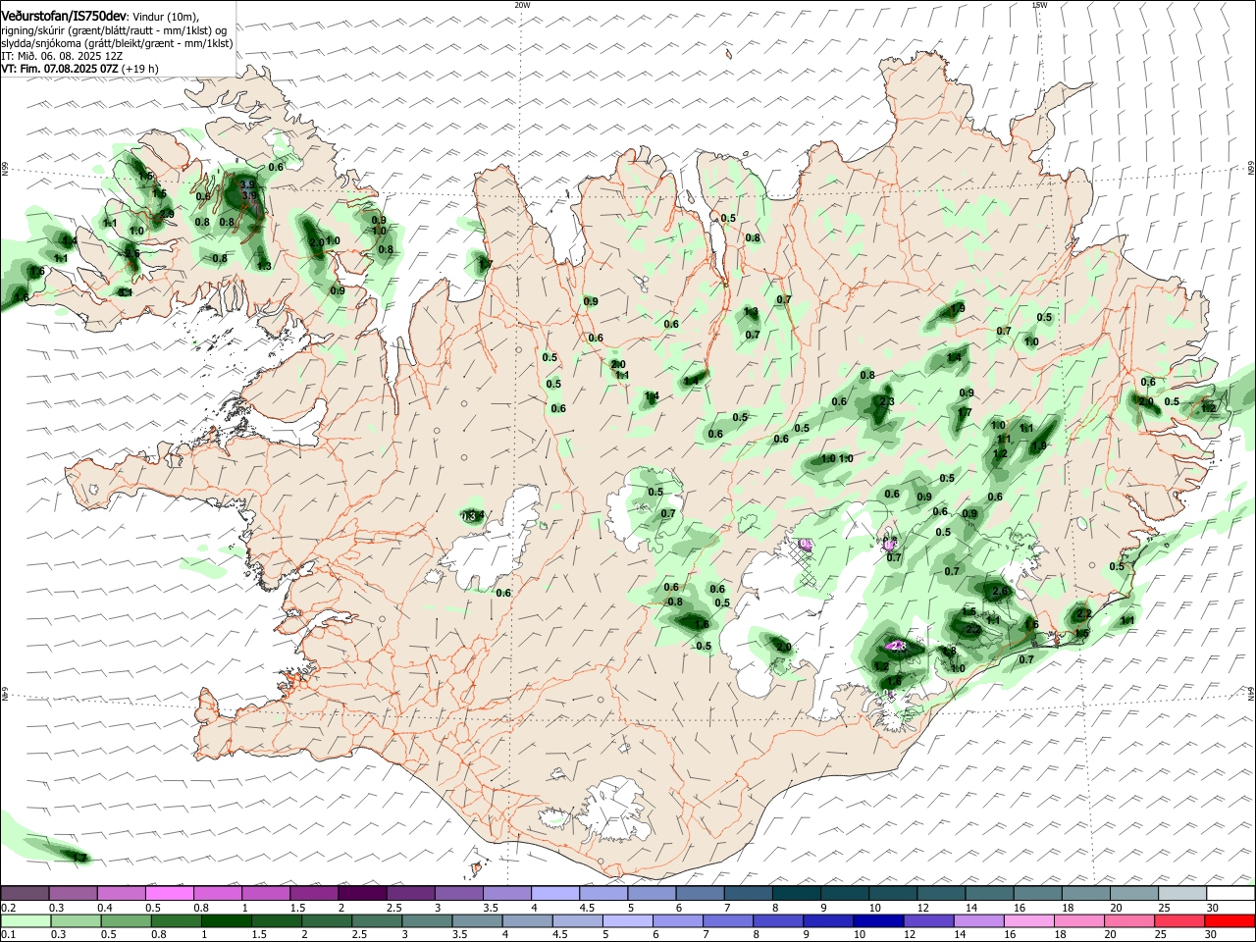This screenshot has width=1256, height=942.
Task: Click the dark teal 8–9 snow swatch
Action: [797, 894]
